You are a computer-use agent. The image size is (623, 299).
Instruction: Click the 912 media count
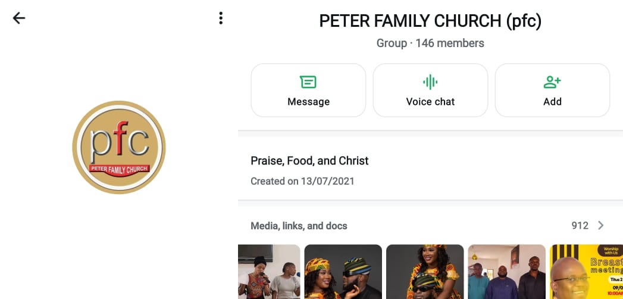[x=580, y=226]
